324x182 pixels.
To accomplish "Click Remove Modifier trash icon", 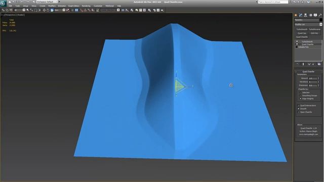I will [x=313, y=64].
